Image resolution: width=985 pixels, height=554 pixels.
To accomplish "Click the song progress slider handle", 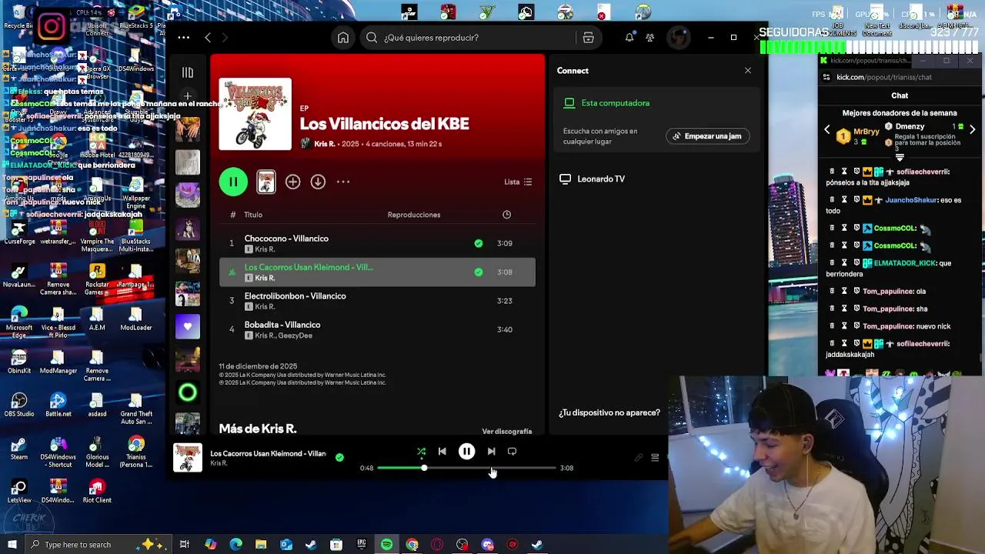I will pos(424,468).
